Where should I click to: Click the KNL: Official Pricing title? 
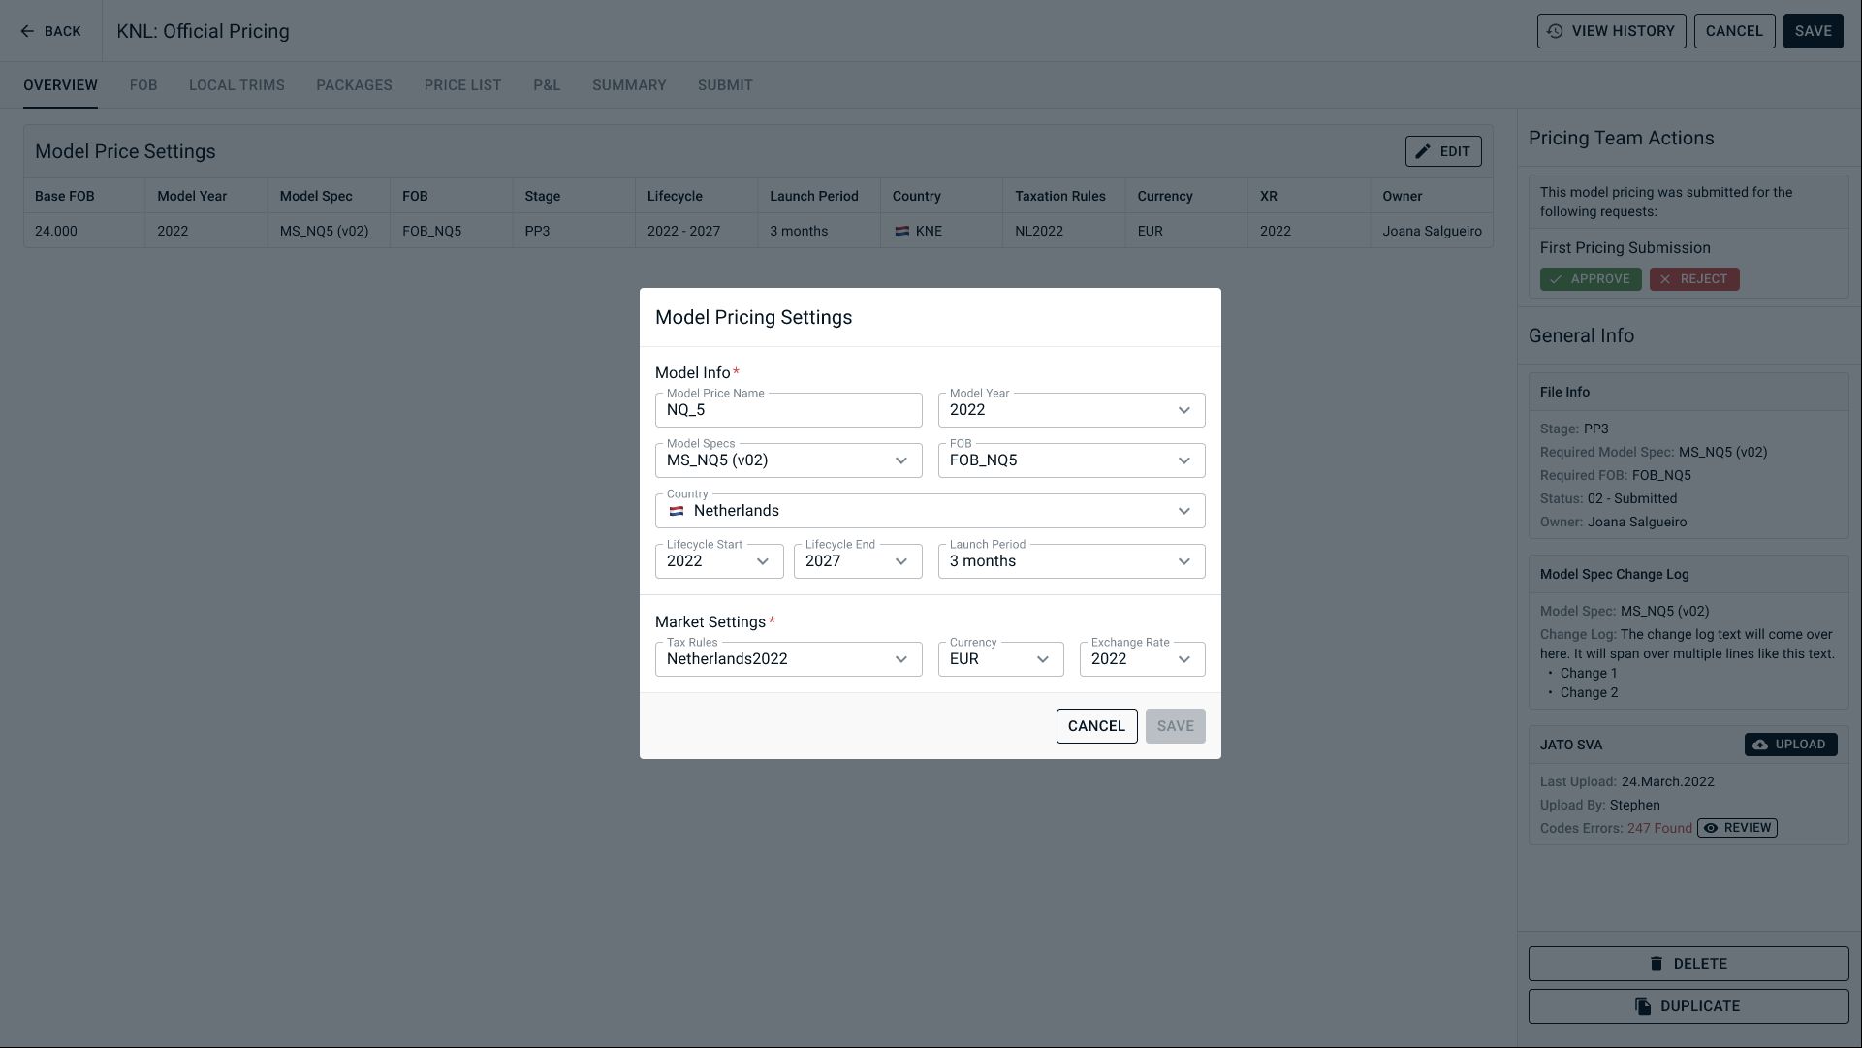(203, 31)
